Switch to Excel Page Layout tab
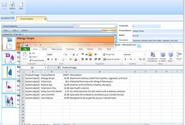185x125 pixels. point(57,49)
